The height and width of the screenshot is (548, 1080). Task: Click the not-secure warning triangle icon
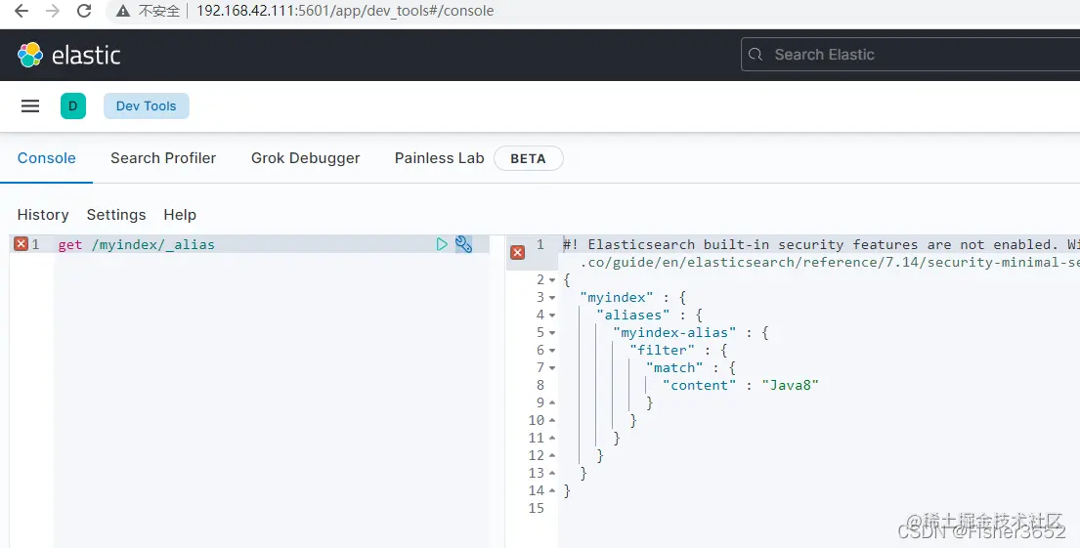click(123, 11)
